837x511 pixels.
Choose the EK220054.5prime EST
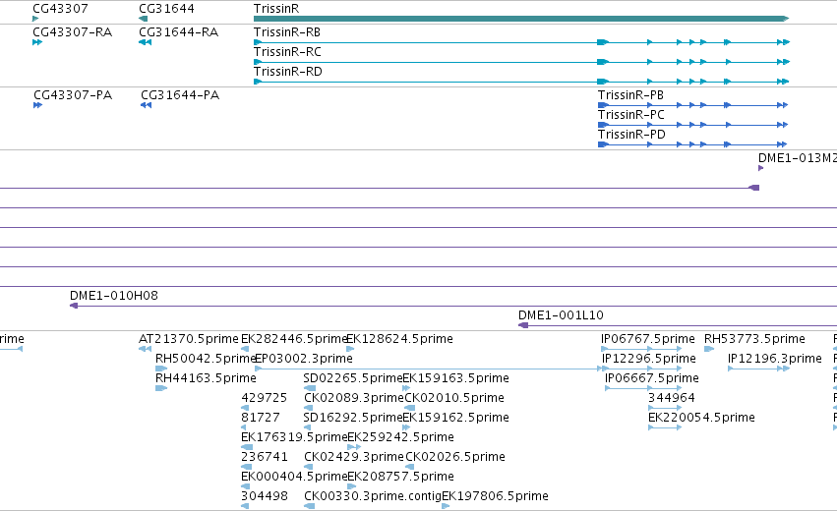click(701, 419)
